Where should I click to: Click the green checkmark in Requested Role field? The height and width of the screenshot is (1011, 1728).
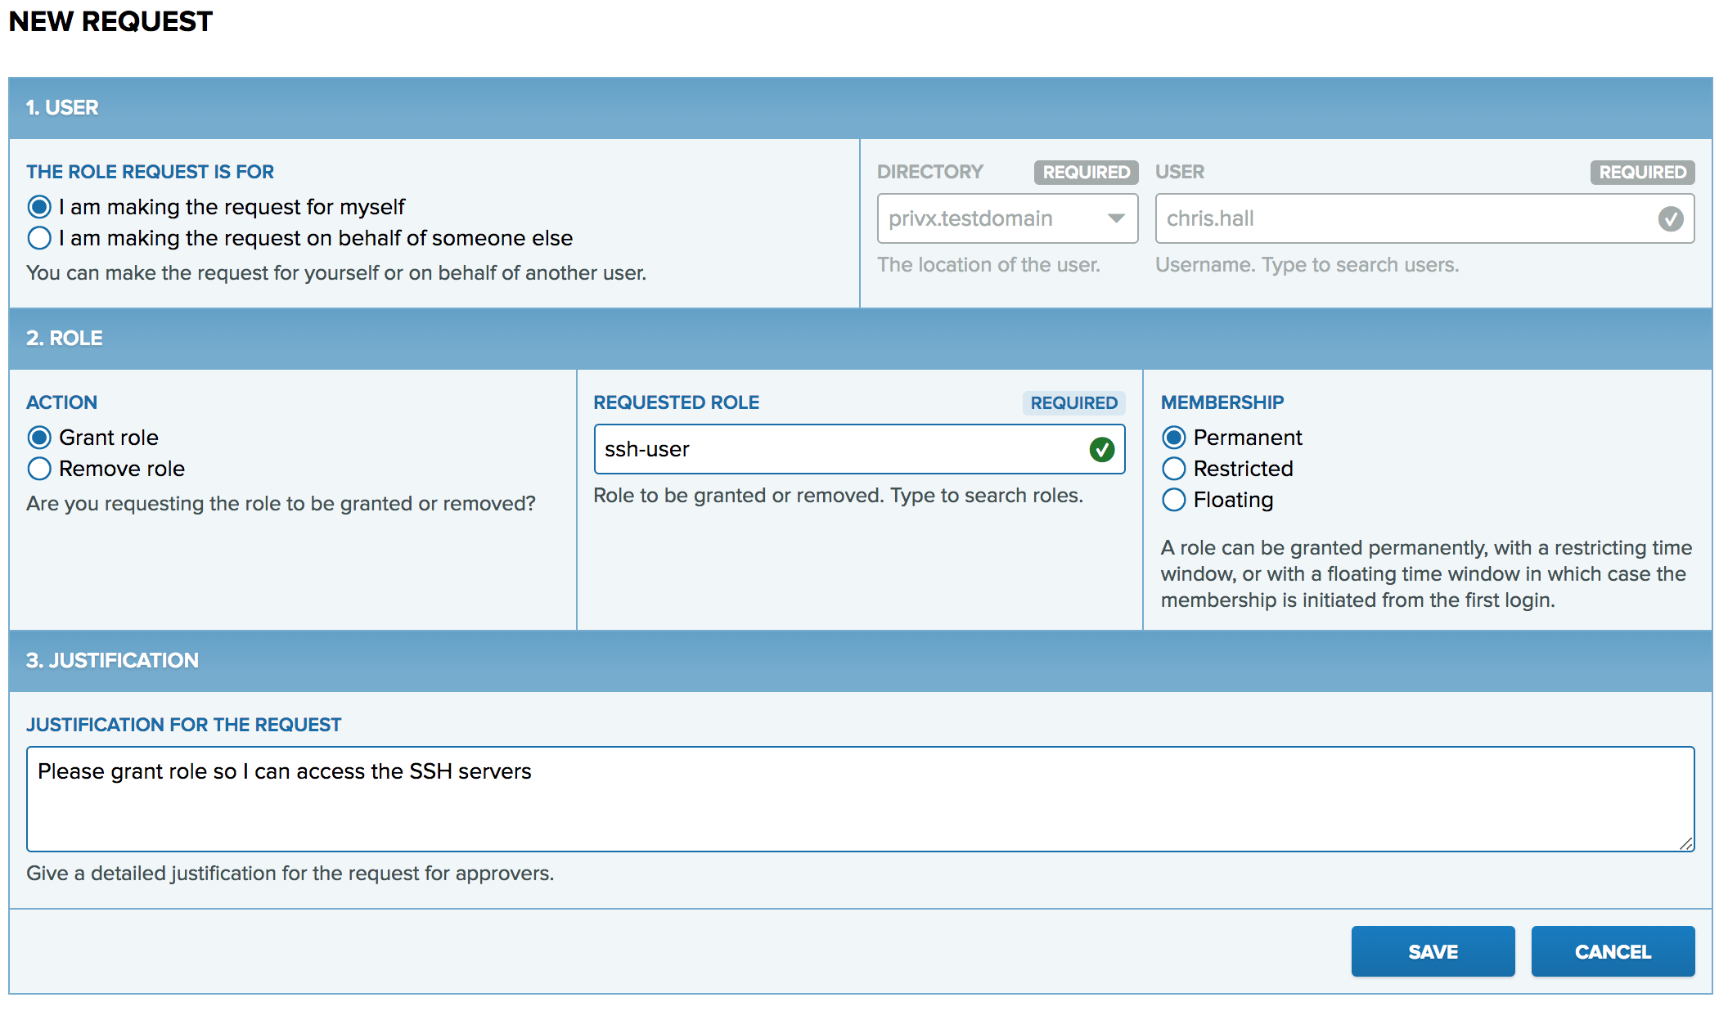(1101, 449)
